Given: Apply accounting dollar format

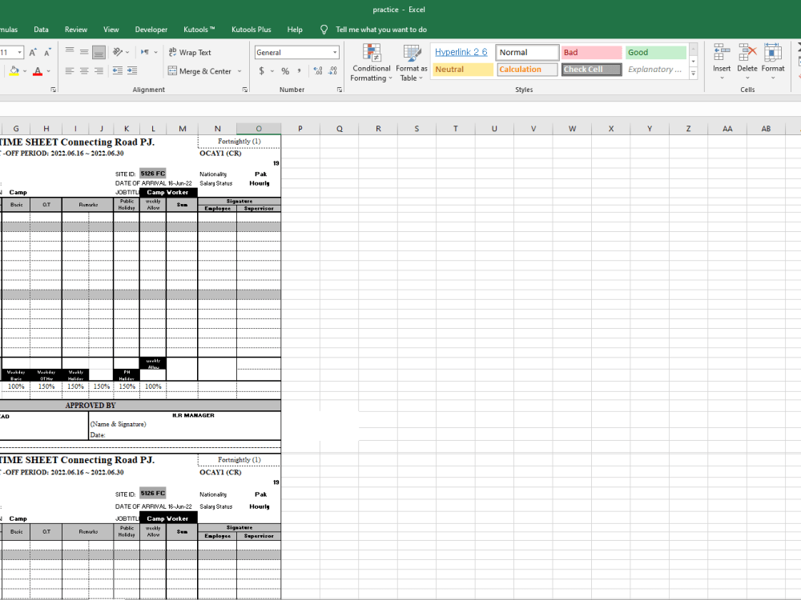Looking at the screenshot, I should click(262, 71).
